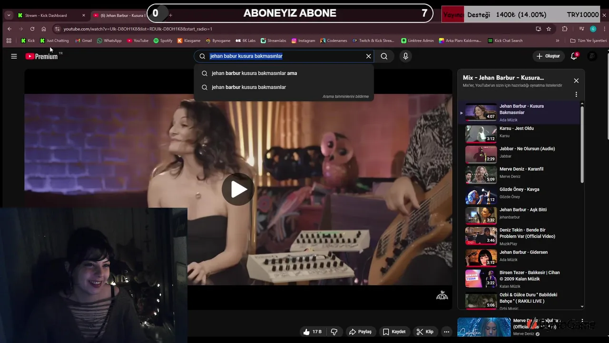Viewport: 609px width, 343px height.
Task: Open Chrome three-dot main menu
Action: (604, 29)
